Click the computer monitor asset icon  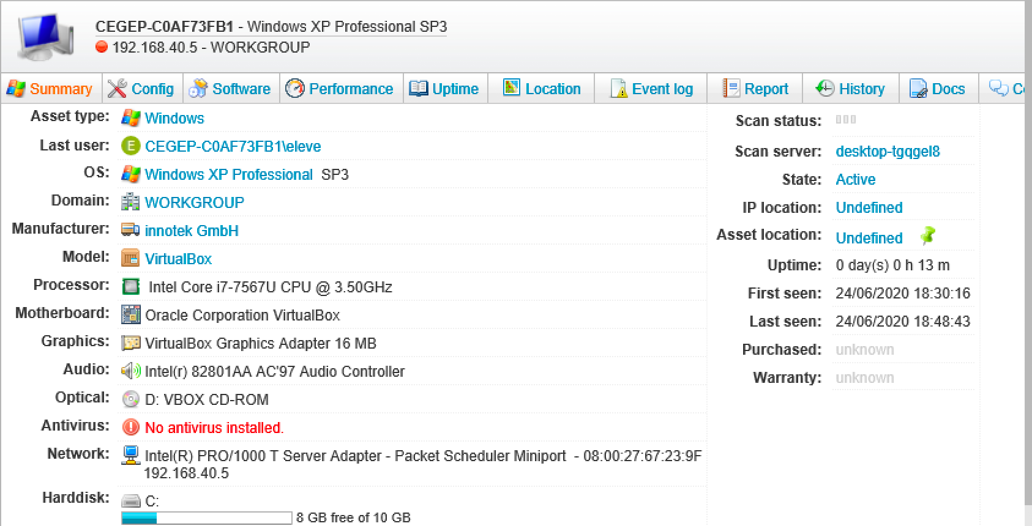(47, 37)
